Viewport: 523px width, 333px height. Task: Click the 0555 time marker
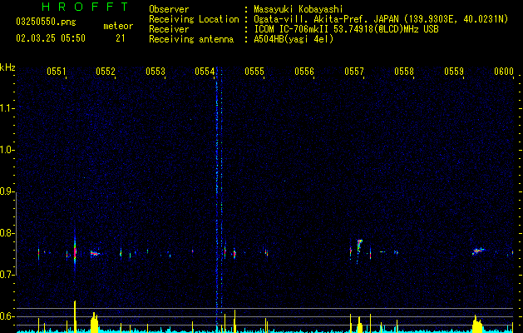[254, 72]
